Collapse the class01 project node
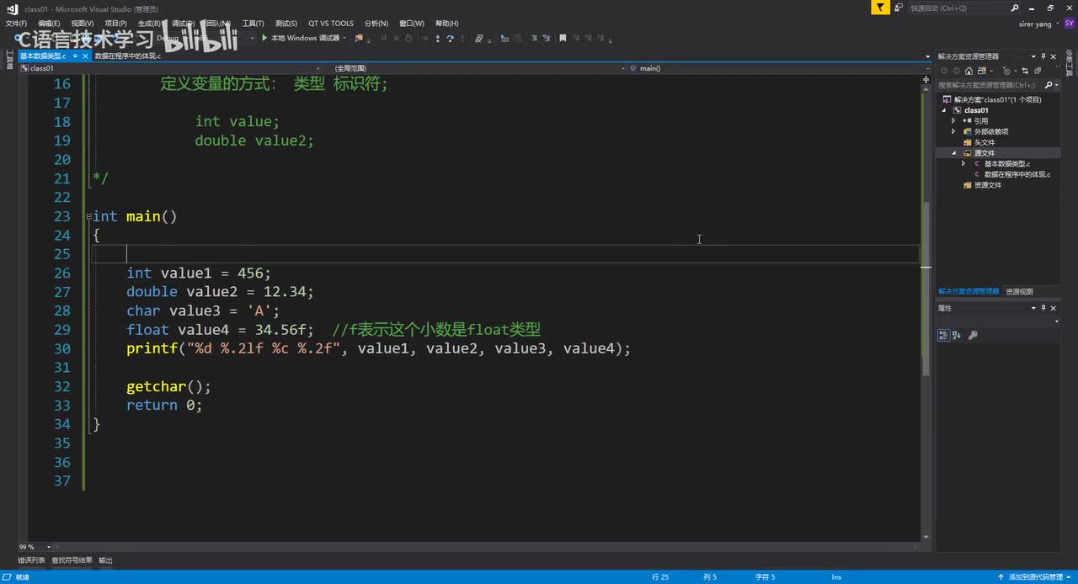The image size is (1078, 584). [944, 110]
